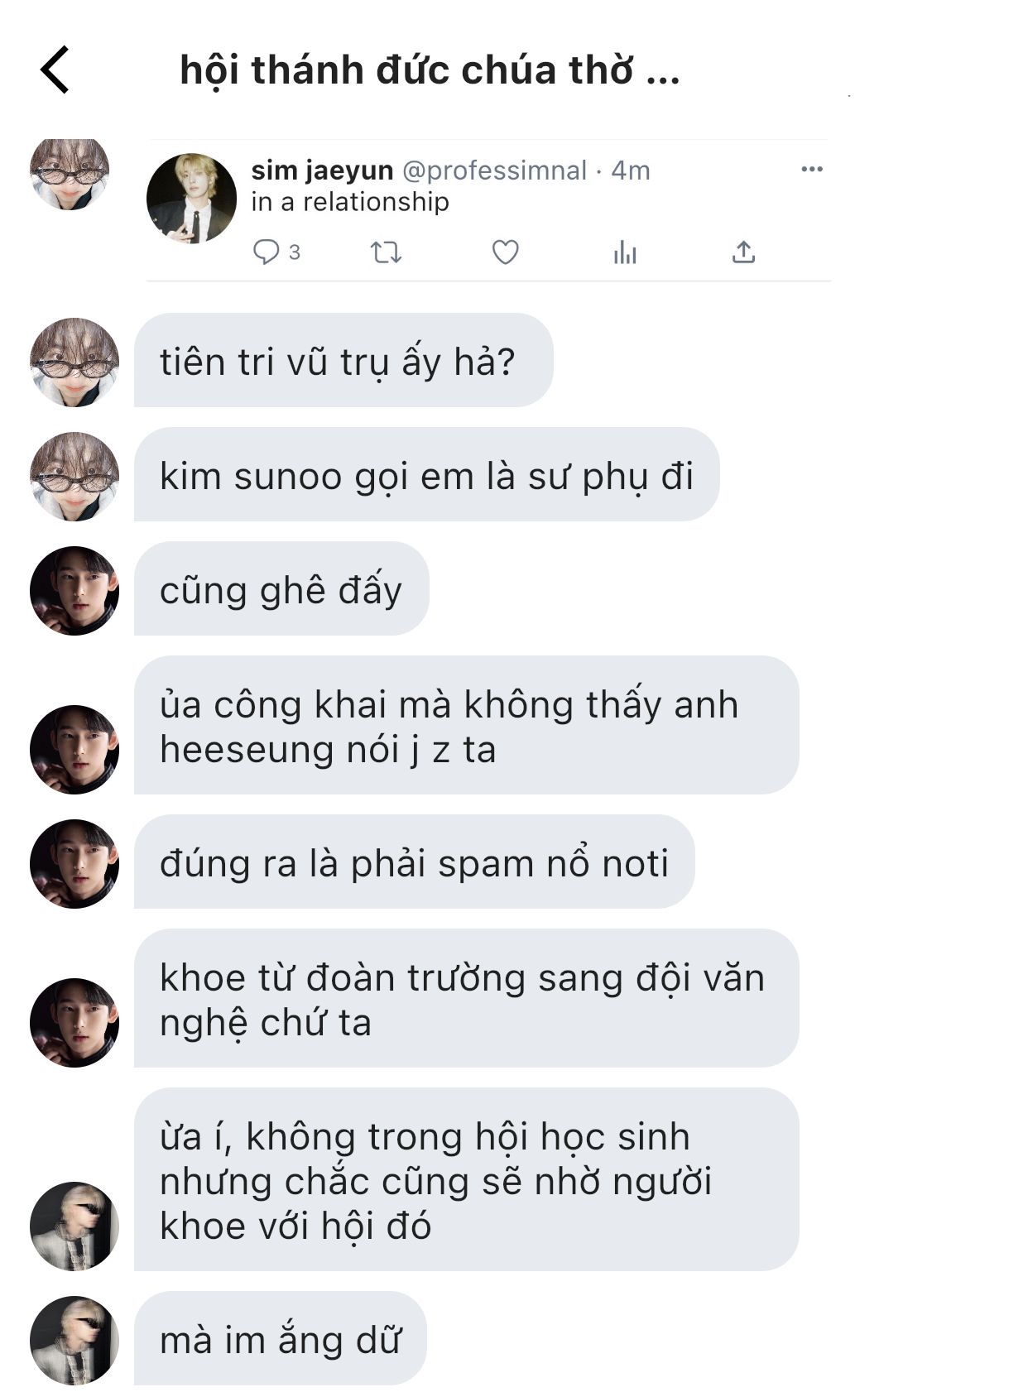Select the message 'đúng ra là phải spam nổ noti'
Screen dimensions: 1028x1392
[x=414, y=862]
